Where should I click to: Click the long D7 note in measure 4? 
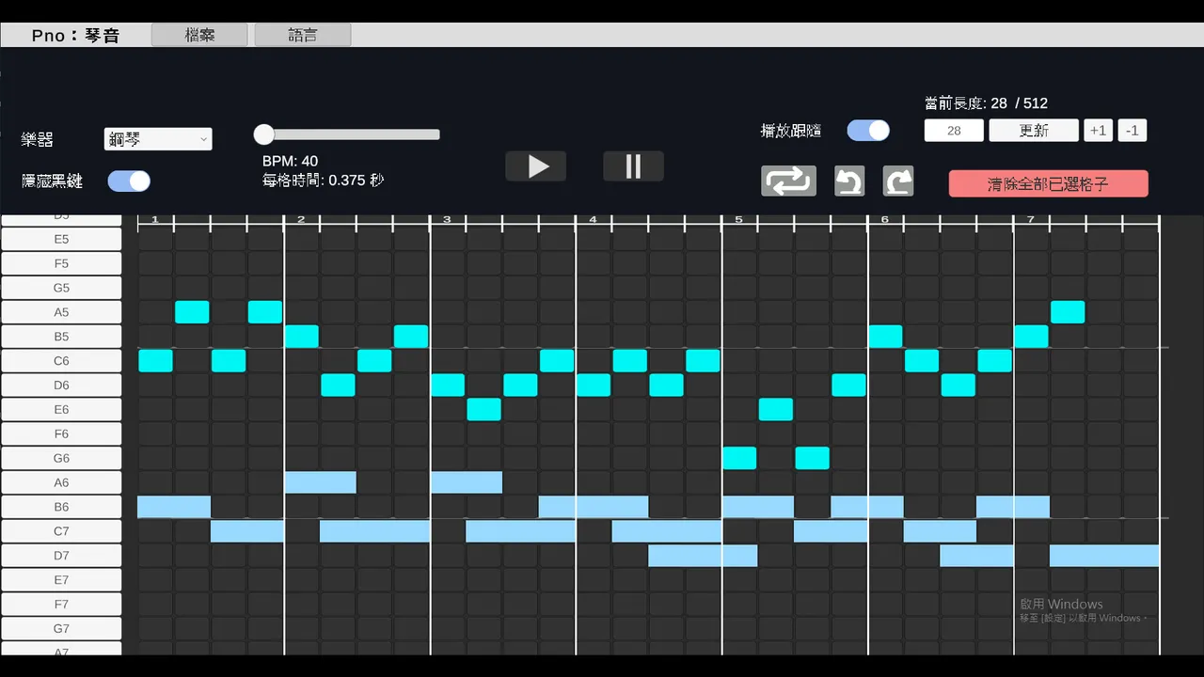[x=703, y=556]
